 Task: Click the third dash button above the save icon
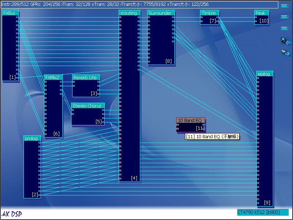(x=284, y=28)
